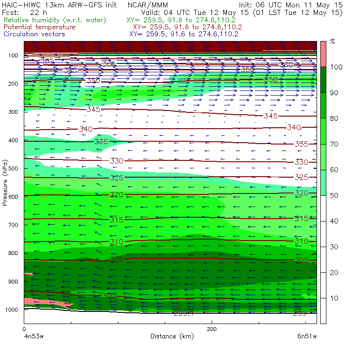This screenshot has height=345, width=345.
Task: Click the 500 hPa pressure axis label
Action: (13, 168)
